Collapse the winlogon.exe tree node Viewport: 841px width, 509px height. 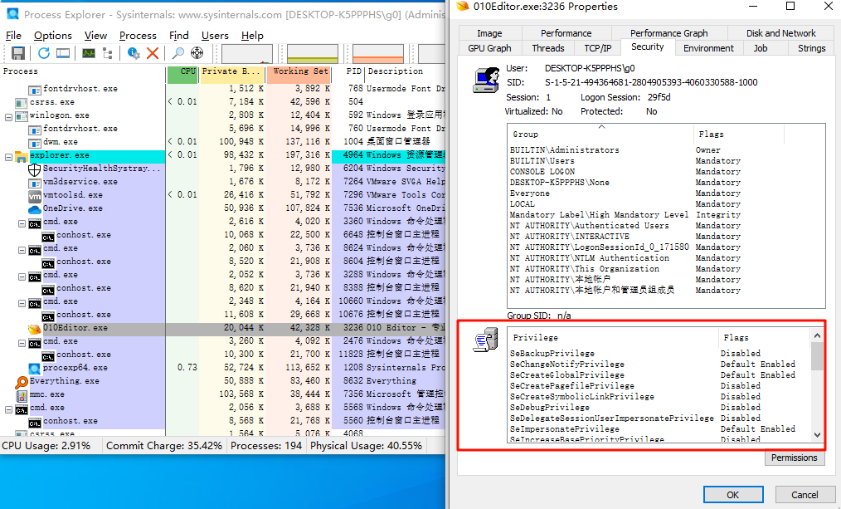[8, 117]
